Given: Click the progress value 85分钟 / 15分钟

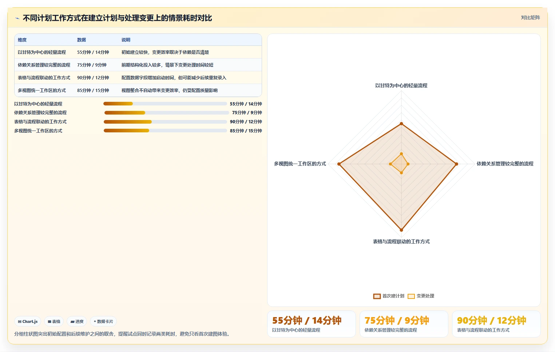Looking at the screenshot, I should pos(246,131).
